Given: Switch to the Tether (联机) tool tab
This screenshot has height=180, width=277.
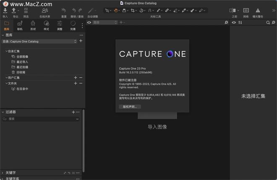Looking at the screenshot, I should click(20, 26).
